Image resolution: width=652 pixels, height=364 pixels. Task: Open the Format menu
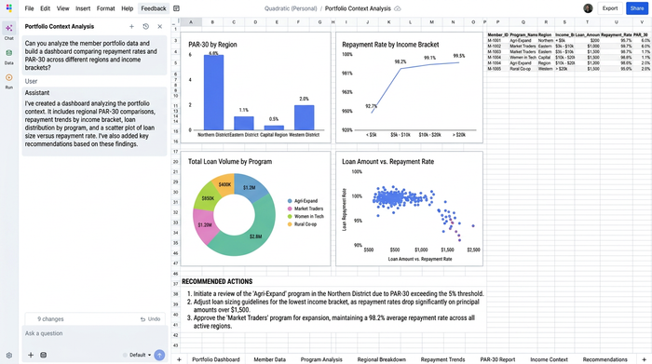coord(105,8)
